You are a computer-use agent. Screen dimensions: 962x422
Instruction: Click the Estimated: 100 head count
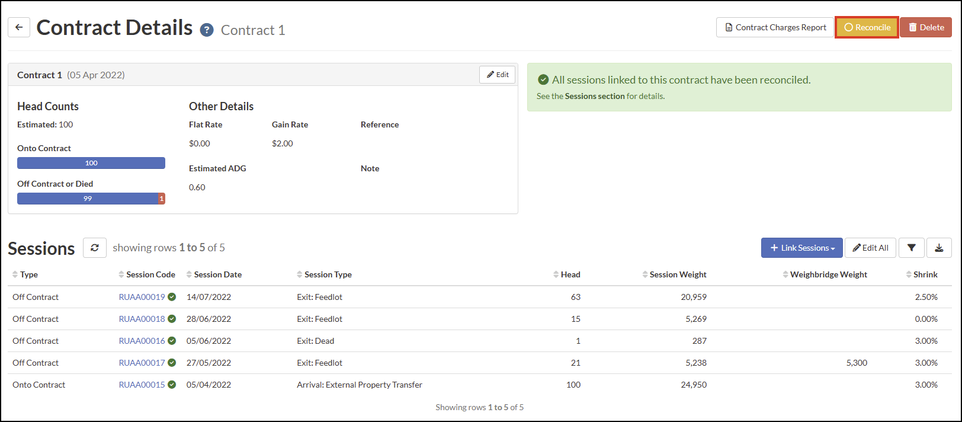point(45,124)
